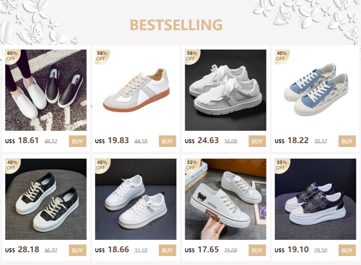Open the bear logo white sneakers image
Viewport: 361px width, 265px height.
[x=225, y=199]
